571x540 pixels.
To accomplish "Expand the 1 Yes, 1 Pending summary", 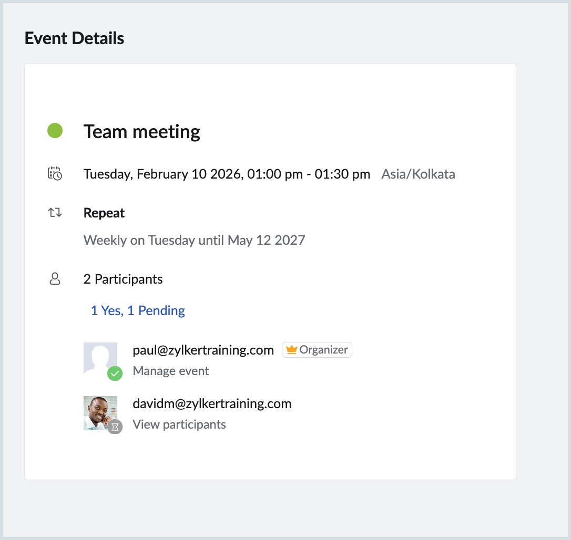I will (137, 310).
